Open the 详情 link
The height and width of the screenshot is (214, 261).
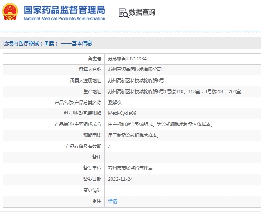[112, 201]
